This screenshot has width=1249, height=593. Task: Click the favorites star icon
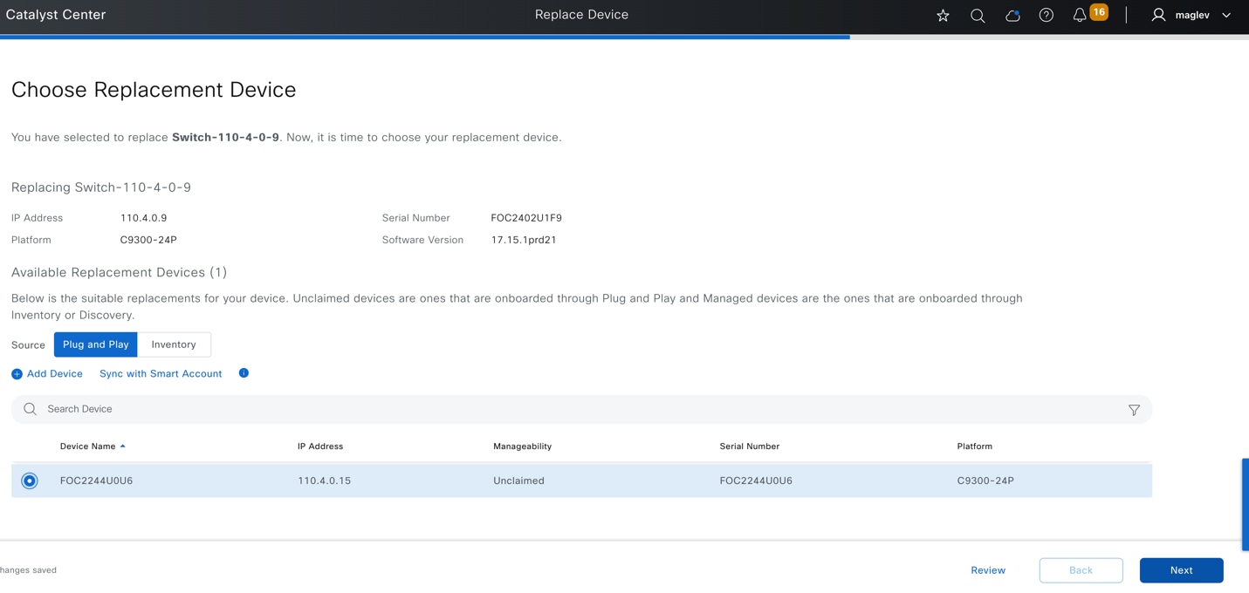[942, 15]
